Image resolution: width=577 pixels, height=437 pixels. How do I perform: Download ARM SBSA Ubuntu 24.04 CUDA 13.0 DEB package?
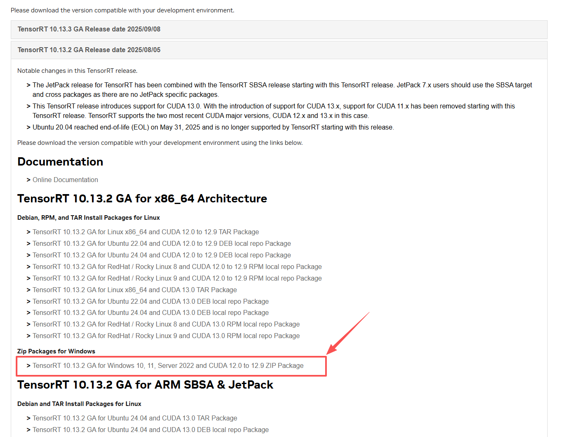click(x=150, y=430)
